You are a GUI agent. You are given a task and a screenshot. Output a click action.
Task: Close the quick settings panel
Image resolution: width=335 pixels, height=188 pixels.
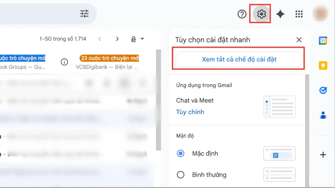[299, 40]
